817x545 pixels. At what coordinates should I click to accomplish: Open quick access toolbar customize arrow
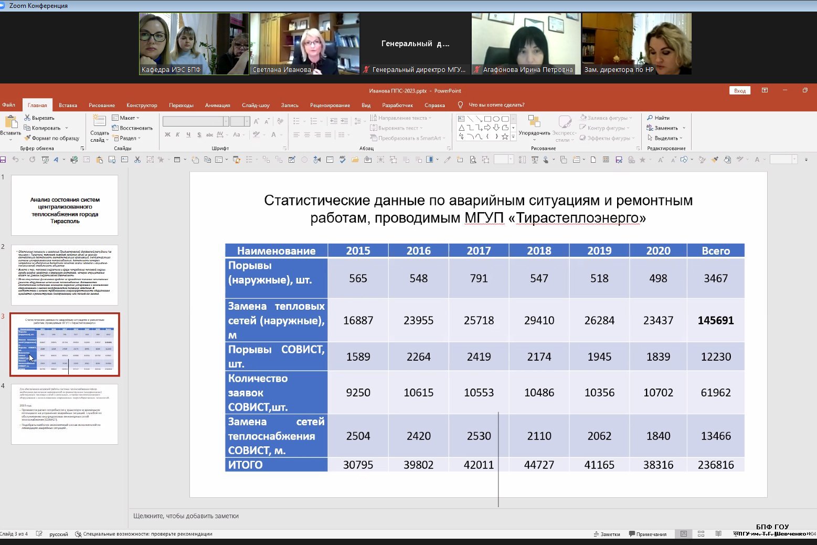[807, 160]
